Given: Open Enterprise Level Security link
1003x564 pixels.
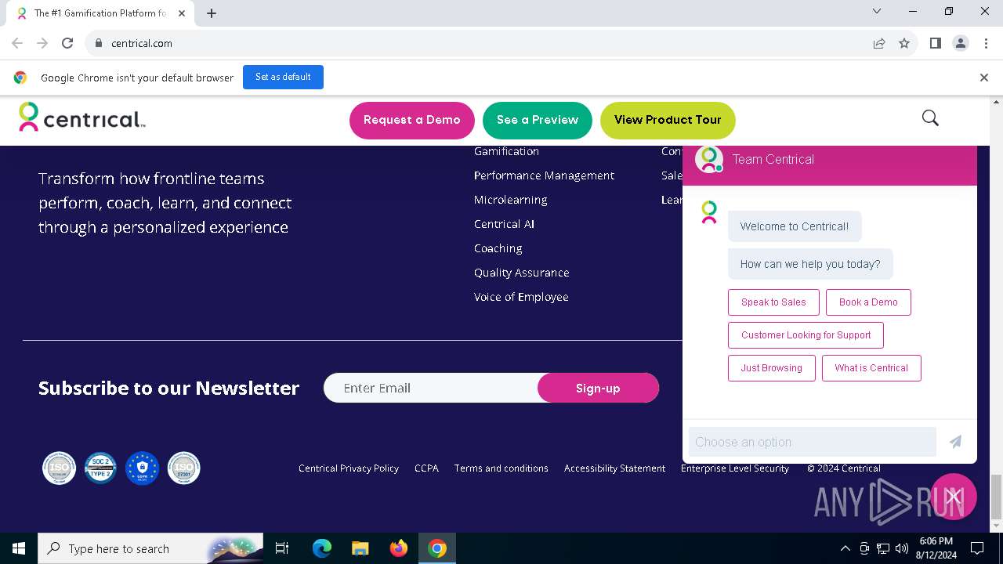Looking at the screenshot, I should click(735, 468).
